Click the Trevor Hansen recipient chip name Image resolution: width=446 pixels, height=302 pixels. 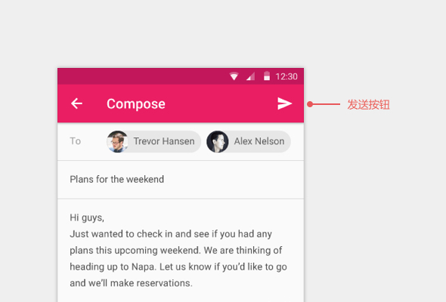[164, 141]
